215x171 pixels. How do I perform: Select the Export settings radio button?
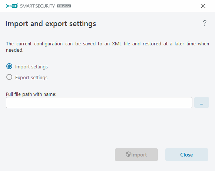point(9,77)
